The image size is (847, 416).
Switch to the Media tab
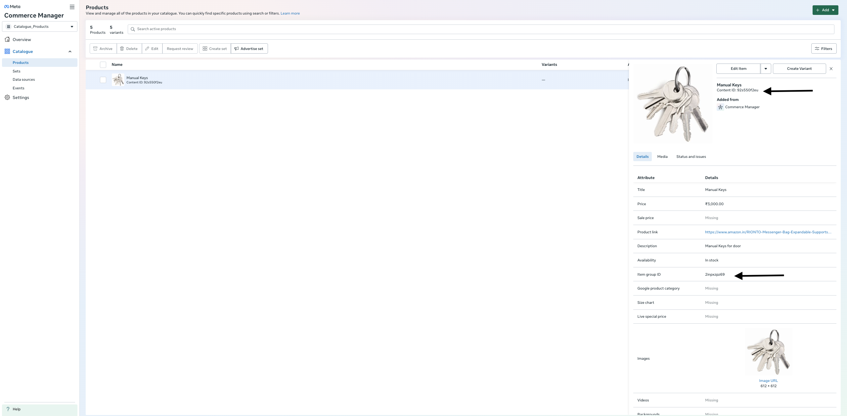662,156
